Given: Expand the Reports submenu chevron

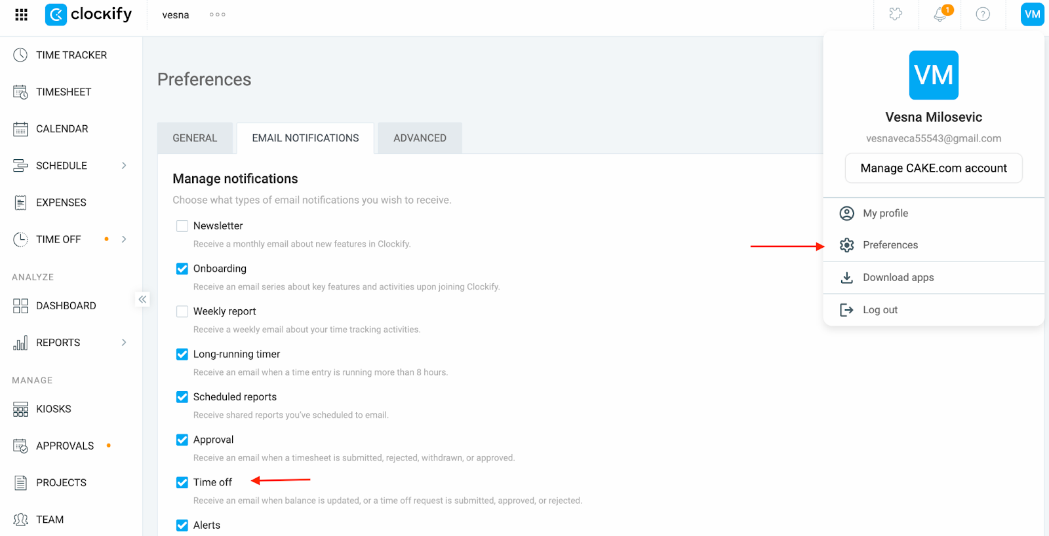Looking at the screenshot, I should [x=124, y=343].
